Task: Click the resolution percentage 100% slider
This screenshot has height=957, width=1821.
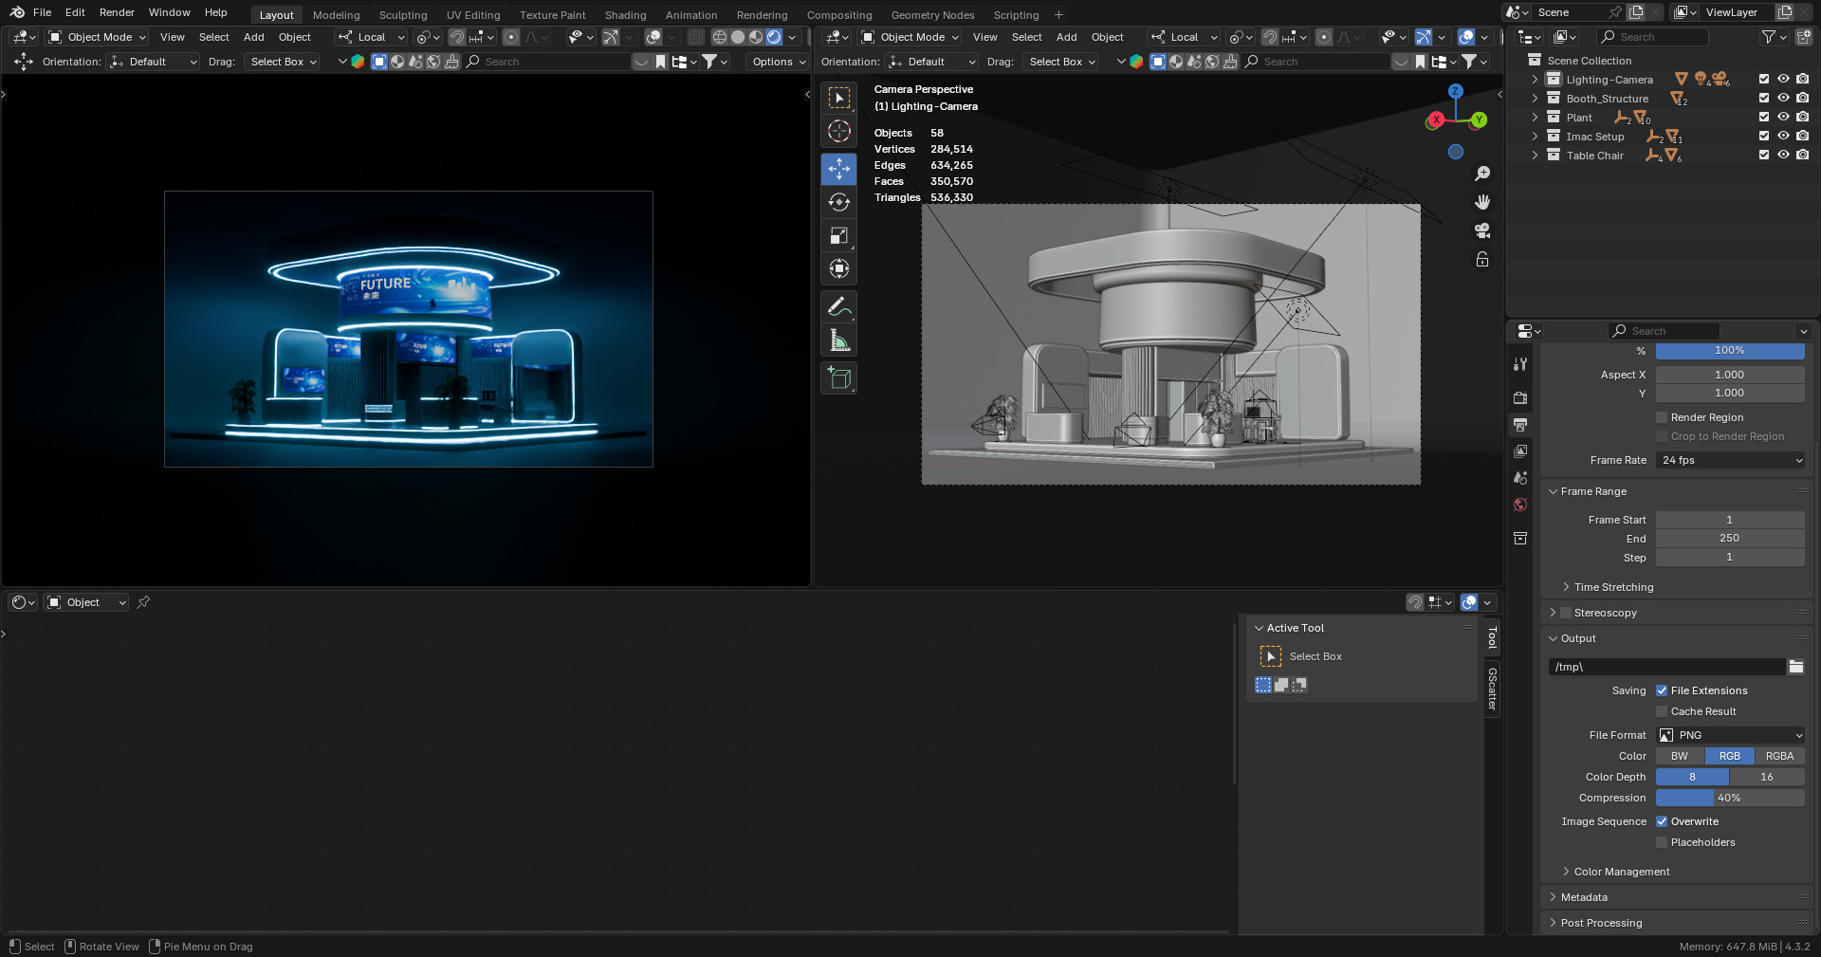Action: click(x=1730, y=351)
